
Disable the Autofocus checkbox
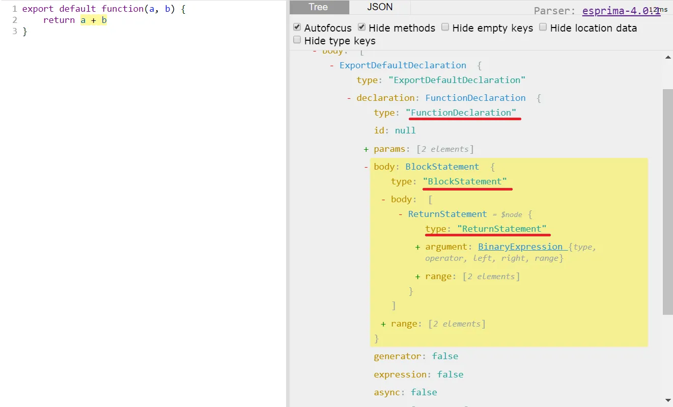tap(297, 28)
